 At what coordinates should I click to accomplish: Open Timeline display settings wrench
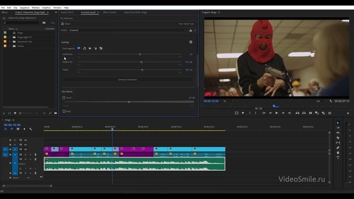31,129
